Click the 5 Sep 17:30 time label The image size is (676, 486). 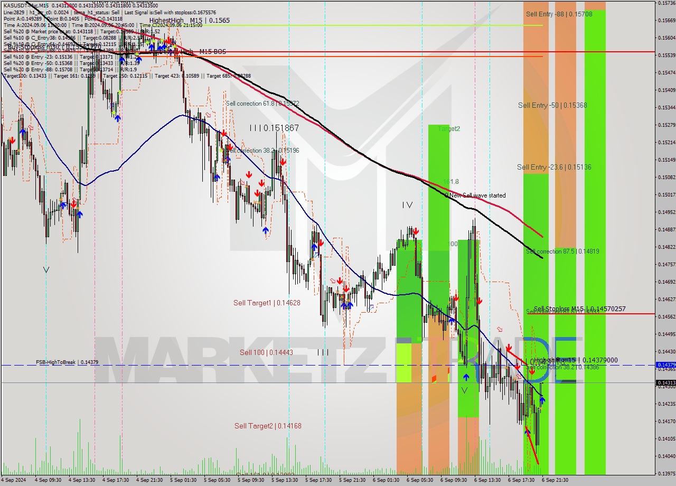click(x=319, y=480)
